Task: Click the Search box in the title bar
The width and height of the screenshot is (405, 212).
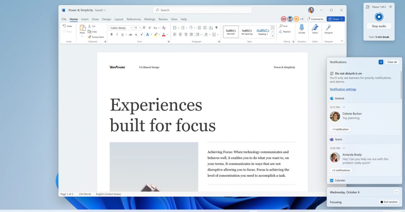Action: point(202,10)
